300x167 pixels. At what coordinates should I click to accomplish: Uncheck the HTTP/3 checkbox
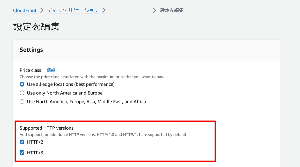click(x=22, y=153)
